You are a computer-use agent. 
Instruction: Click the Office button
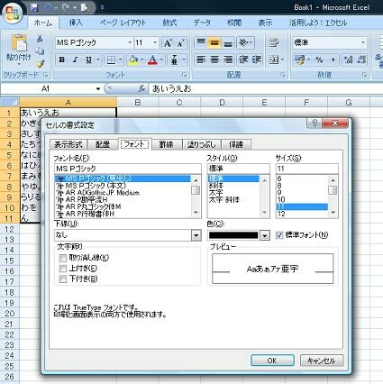13,13
